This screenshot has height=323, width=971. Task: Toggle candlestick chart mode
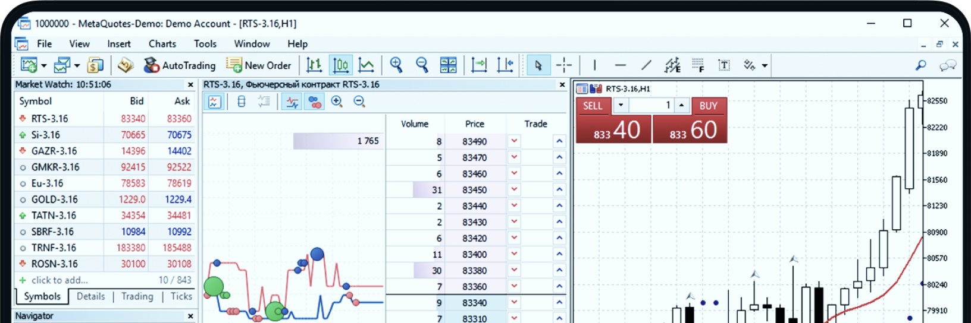click(340, 65)
